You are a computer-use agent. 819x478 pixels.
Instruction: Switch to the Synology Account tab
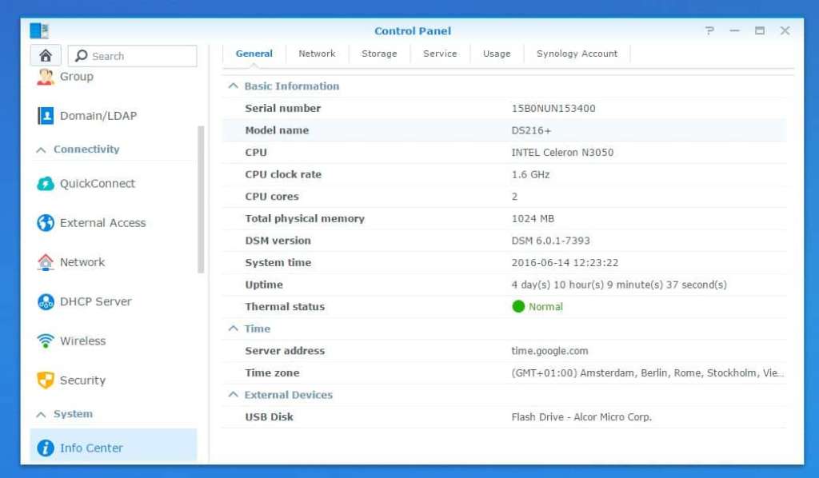click(x=577, y=54)
